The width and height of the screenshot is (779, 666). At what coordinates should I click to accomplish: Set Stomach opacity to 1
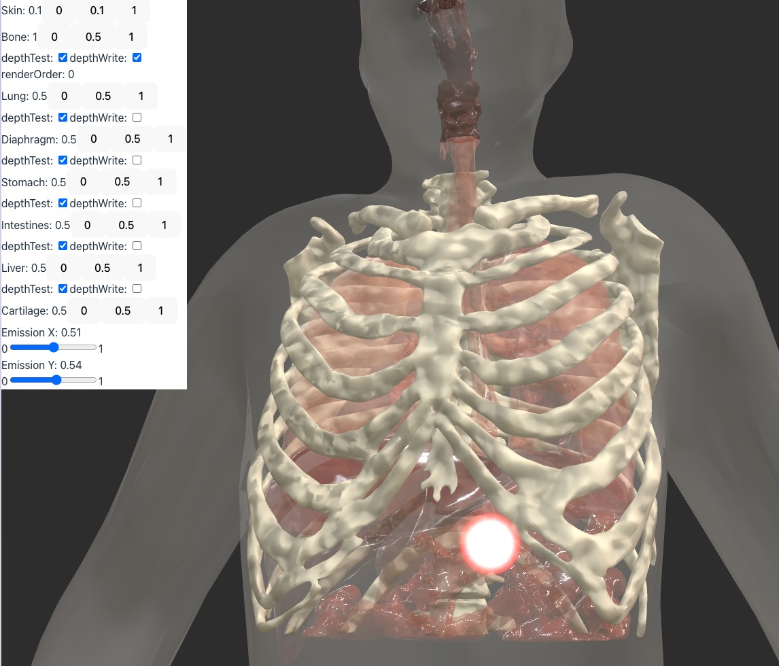[x=160, y=181]
